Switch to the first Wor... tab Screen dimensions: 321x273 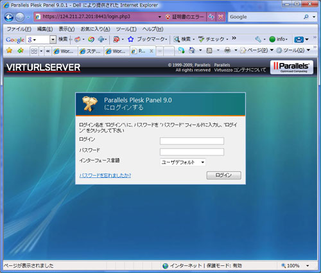(65, 51)
